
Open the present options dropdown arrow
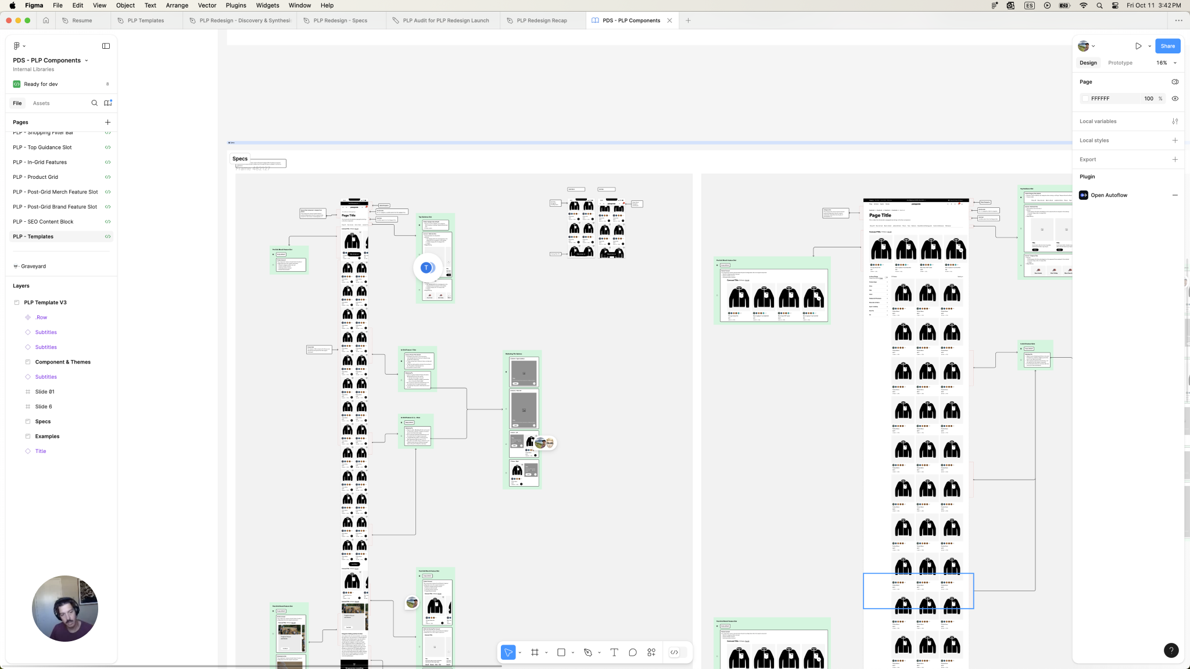click(1149, 46)
